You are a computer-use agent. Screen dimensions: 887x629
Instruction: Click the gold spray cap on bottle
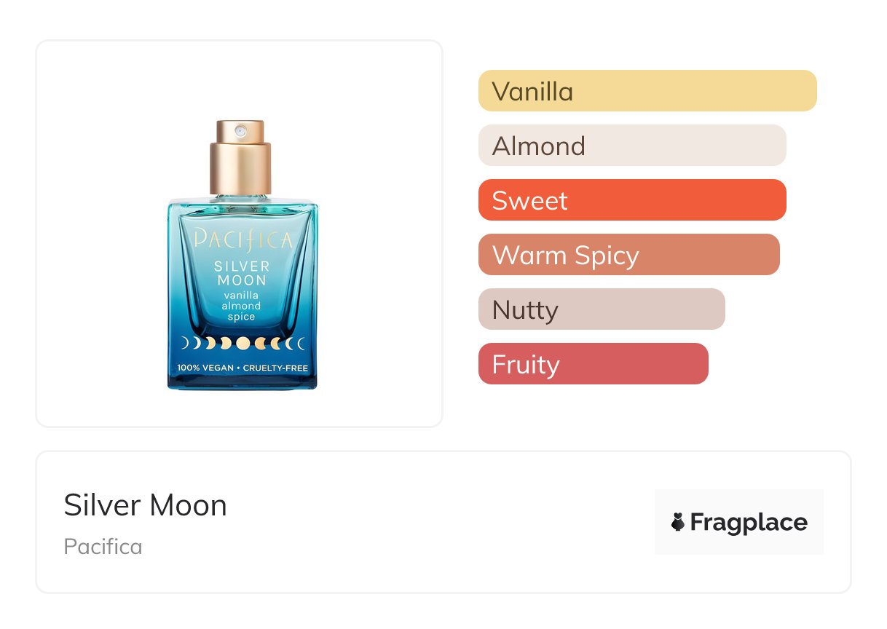click(x=240, y=158)
